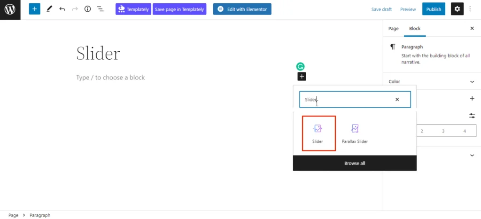The height and width of the screenshot is (219, 481).
Task: Open the Options three-dot menu
Action: tap(470, 9)
